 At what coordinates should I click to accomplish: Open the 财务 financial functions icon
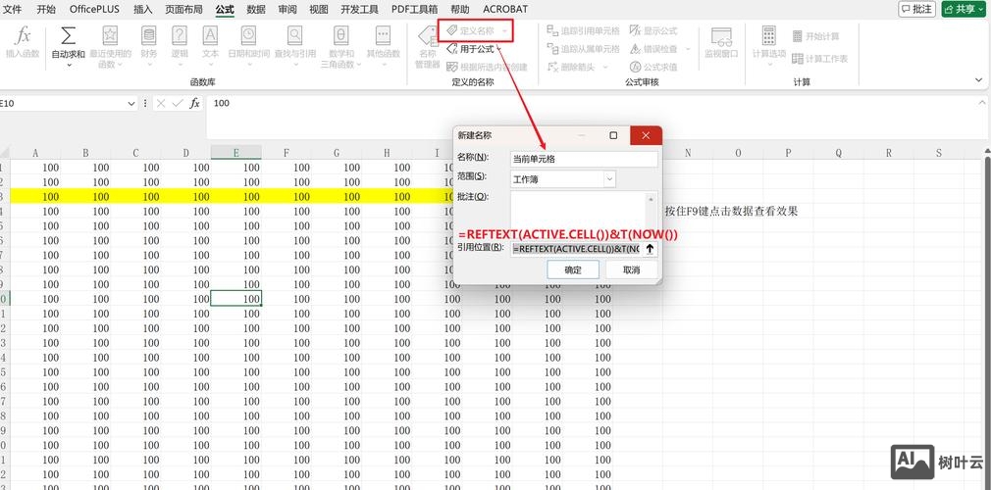148,37
